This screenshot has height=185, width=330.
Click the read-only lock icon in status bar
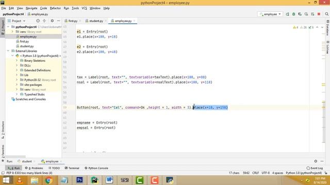[x=326, y=173]
